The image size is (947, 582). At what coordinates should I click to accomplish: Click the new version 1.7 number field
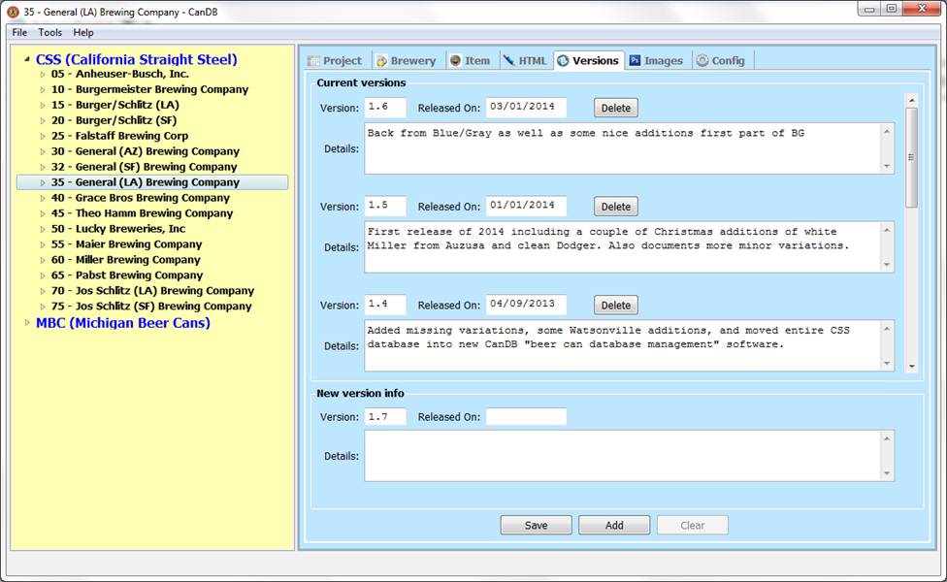point(385,416)
